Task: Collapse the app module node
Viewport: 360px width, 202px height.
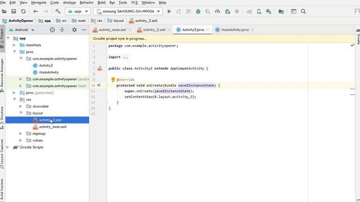Action: pyautogui.click(x=8, y=38)
